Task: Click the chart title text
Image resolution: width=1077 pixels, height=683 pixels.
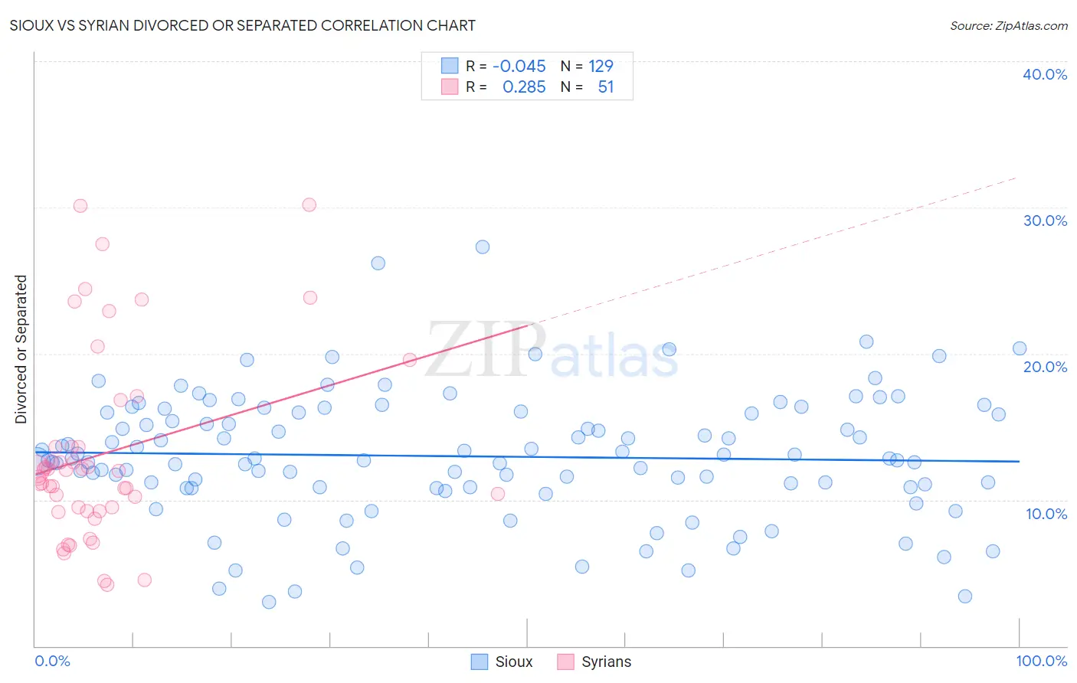Action: [x=243, y=25]
